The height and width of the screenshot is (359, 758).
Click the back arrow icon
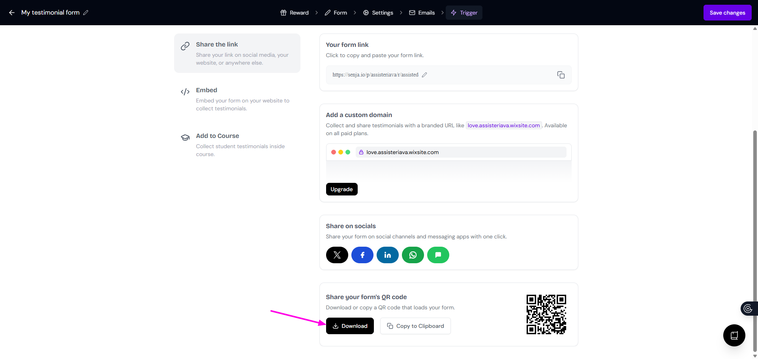pyautogui.click(x=12, y=13)
